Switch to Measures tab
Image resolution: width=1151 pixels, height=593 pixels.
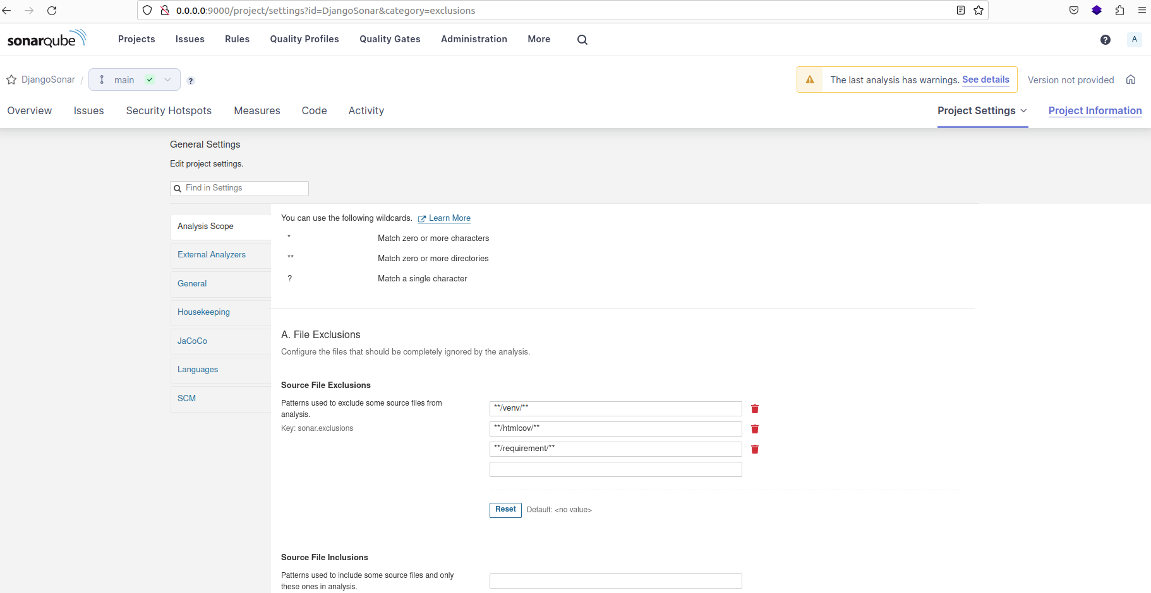click(257, 110)
